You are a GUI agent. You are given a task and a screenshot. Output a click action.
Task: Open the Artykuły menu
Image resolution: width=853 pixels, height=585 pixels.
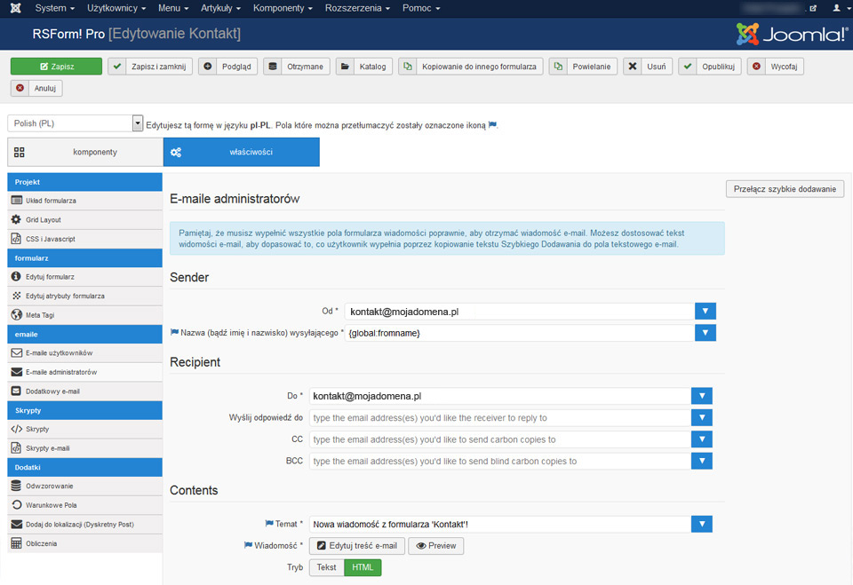click(x=220, y=8)
